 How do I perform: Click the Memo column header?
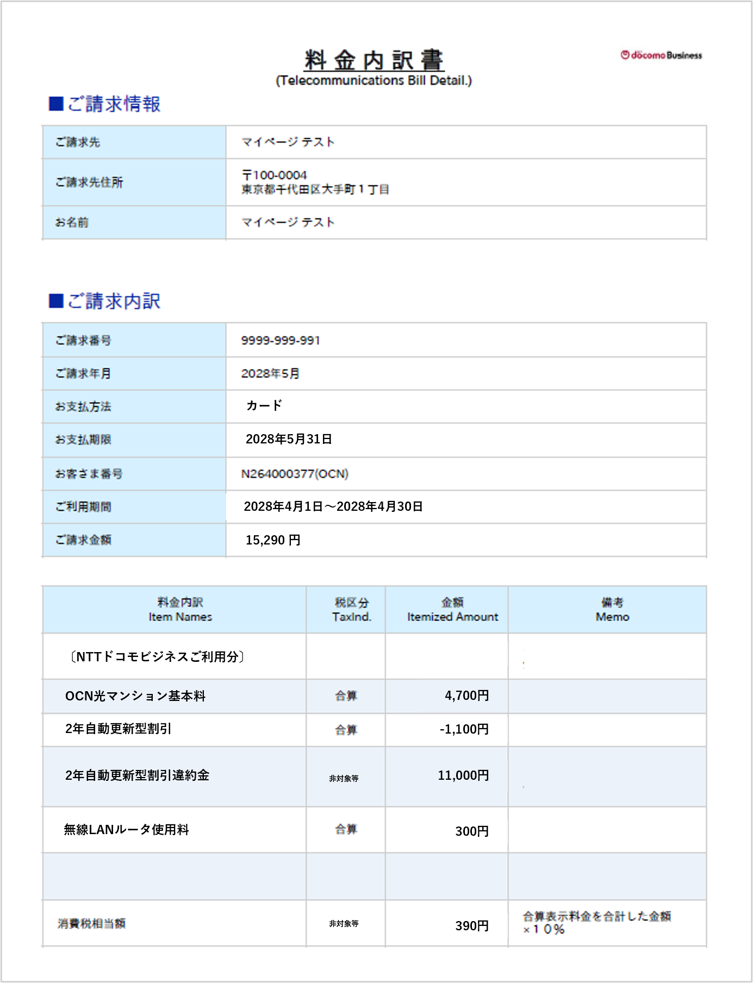[612, 610]
